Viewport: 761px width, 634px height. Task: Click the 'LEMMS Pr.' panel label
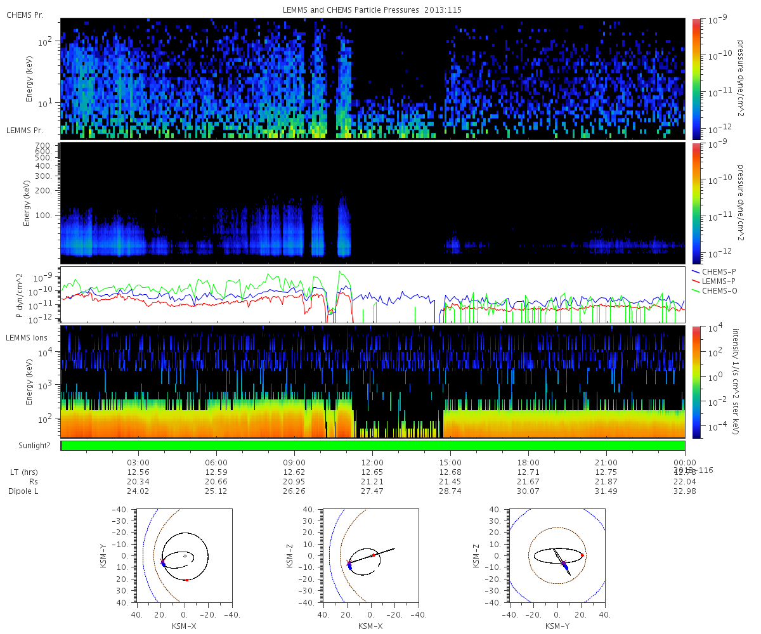pos(25,131)
